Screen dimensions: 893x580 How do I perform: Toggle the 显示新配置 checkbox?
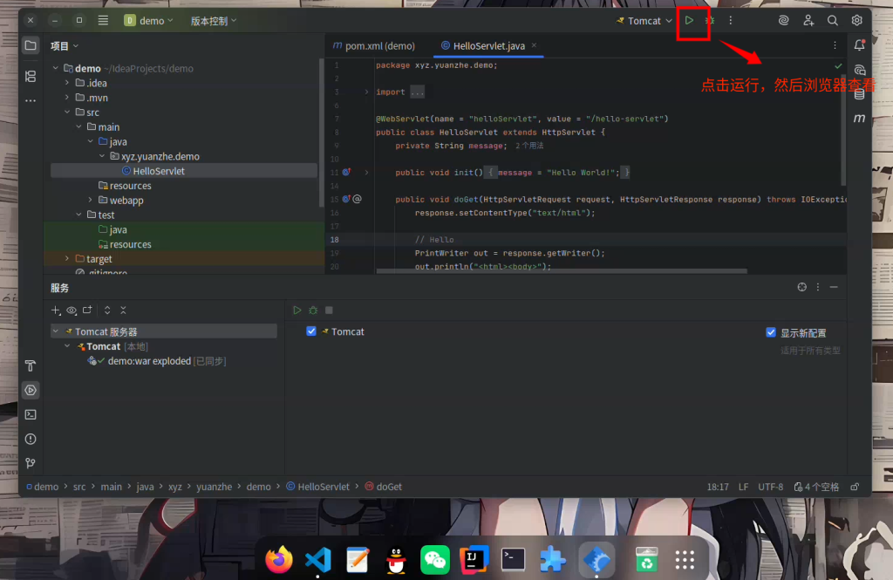(x=771, y=332)
